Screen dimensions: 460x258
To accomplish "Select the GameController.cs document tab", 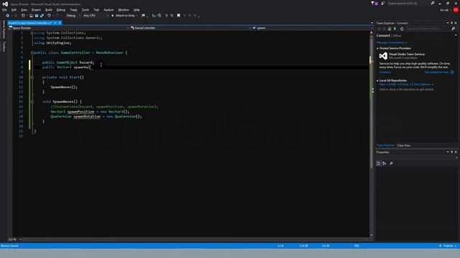I will (x=30, y=22).
